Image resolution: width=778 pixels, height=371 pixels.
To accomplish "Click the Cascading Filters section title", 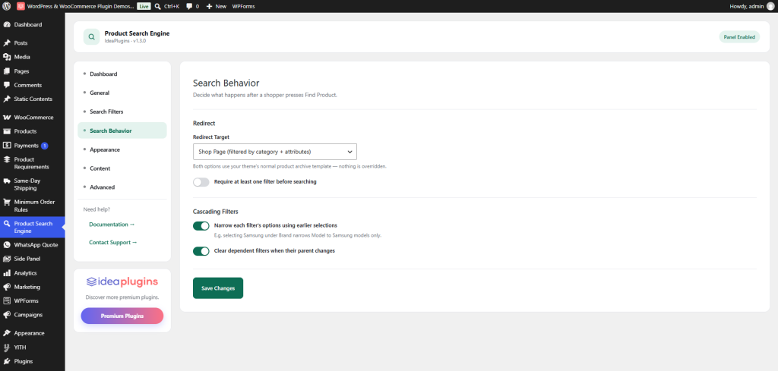I will (x=215, y=211).
